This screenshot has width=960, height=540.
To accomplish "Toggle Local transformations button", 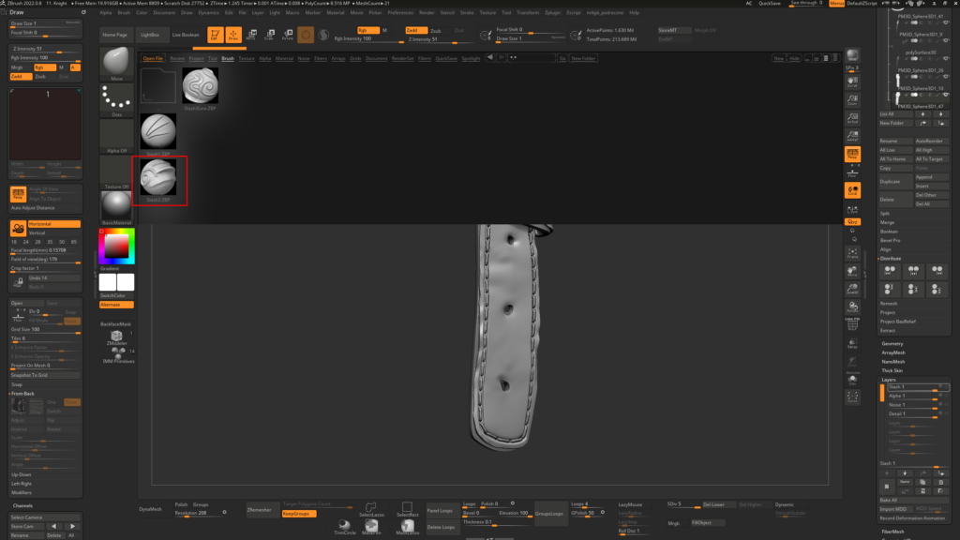I will pyautogui.click(x=852, y=190).
